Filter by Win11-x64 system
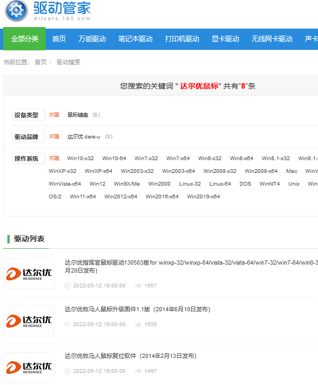This screenshot has width=318, height=385. click(83, 197)
